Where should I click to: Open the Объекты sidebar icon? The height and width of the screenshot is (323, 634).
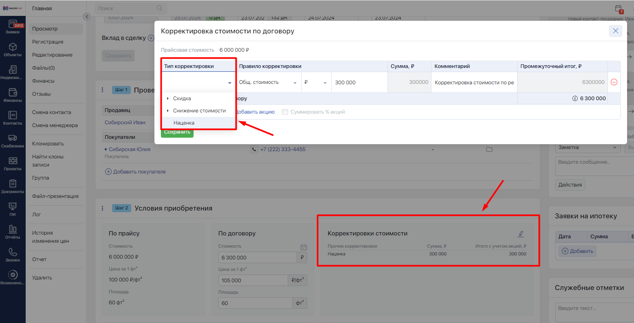13,50
